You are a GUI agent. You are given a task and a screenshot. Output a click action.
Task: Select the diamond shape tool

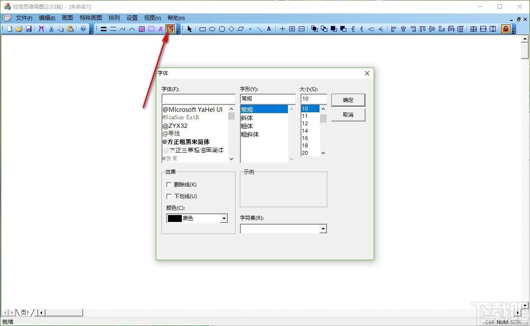click(231, 29)
